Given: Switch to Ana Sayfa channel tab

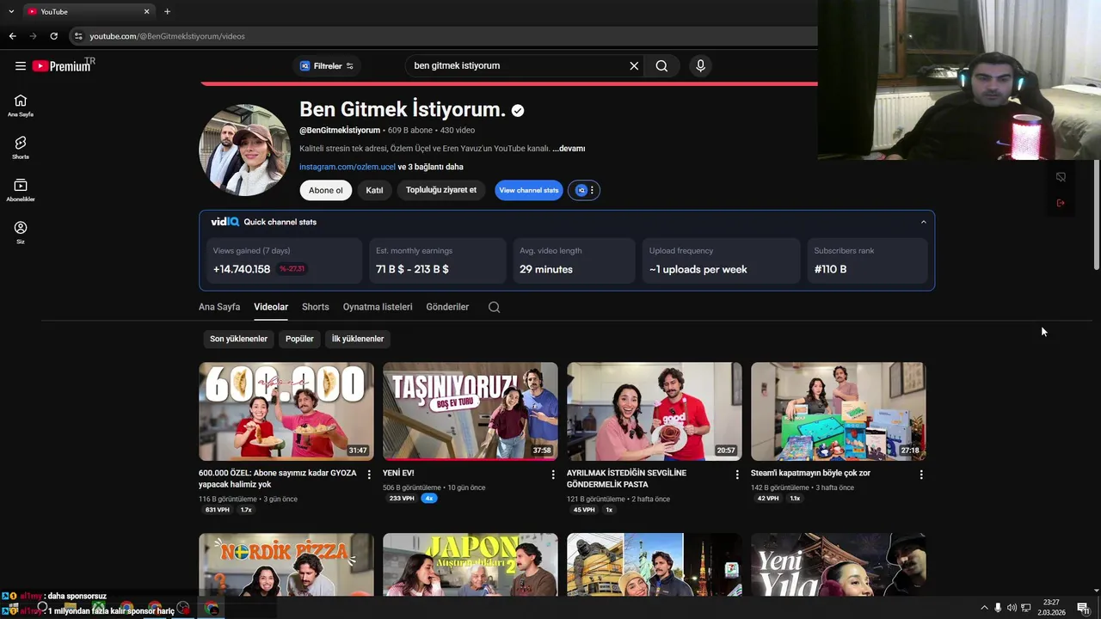Looking at the screenshot, I should 219,307.
